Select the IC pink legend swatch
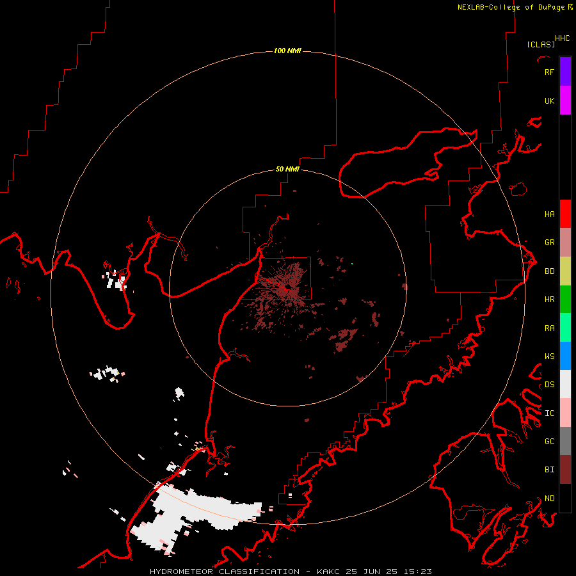The width and height of the screenshot is (576, 576). (x=565, y=413)
